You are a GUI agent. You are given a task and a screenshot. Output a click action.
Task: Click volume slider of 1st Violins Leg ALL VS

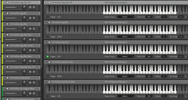coord(12,7)
